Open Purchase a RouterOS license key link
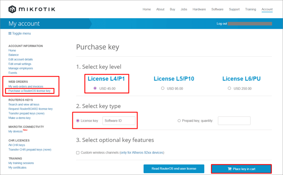Viewport: 283px width, 175px height. click(30, 91)
